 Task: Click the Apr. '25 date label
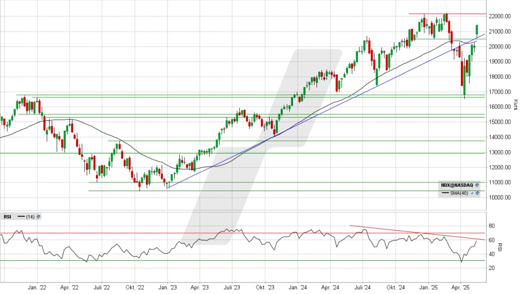click(460, 287)
